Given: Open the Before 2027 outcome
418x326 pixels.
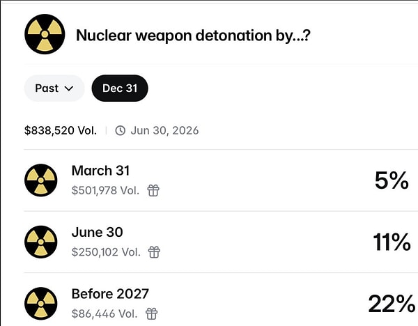Looking at the screenshot, I should (110, 294).
